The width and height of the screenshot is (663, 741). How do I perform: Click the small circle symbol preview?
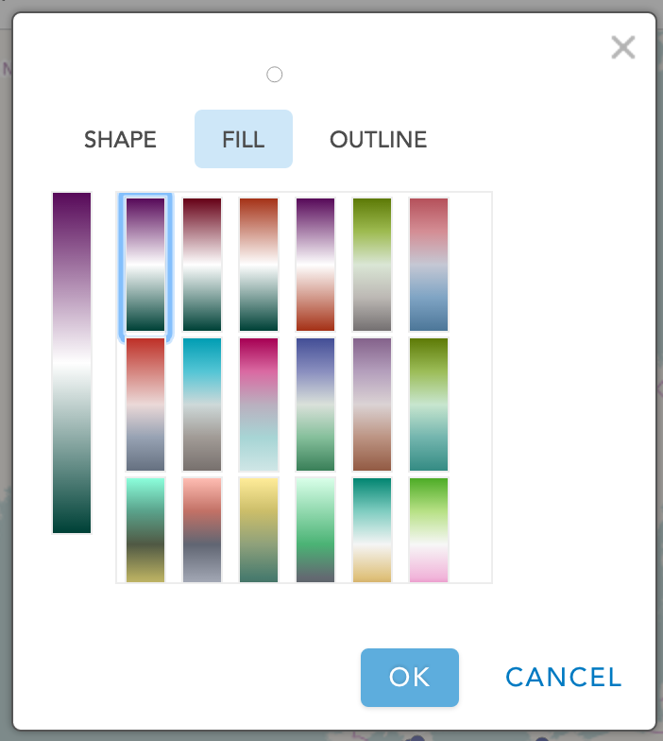click(x=275, y=75)
